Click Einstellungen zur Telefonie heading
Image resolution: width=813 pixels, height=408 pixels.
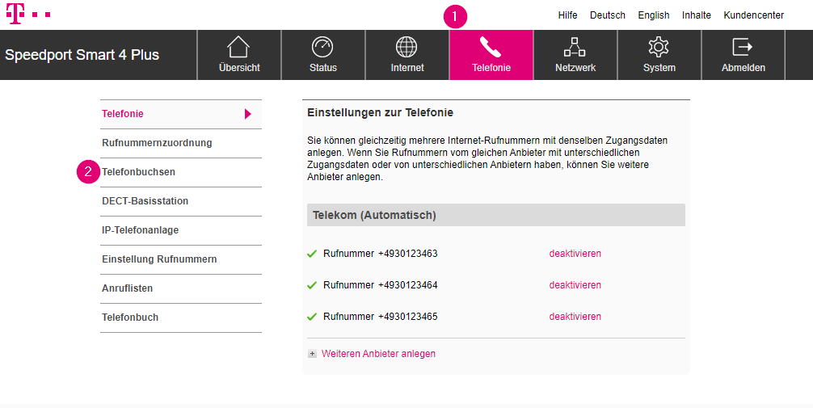[x=380, y=112]
